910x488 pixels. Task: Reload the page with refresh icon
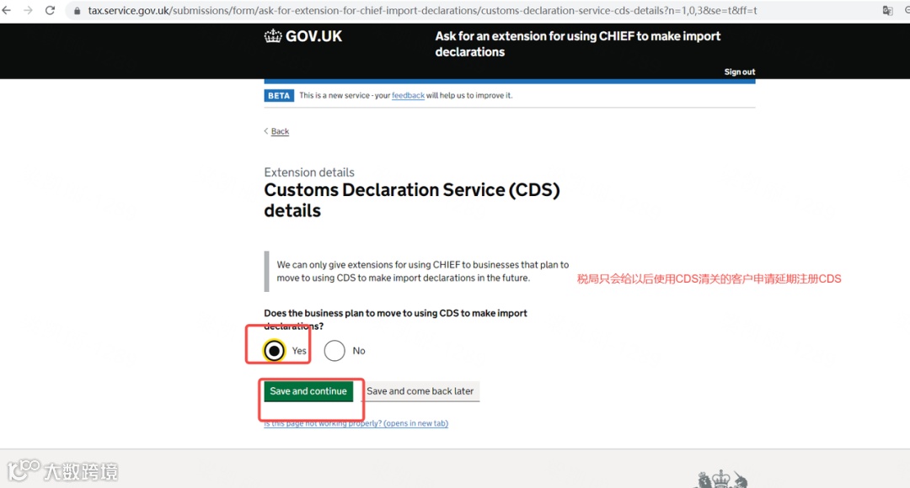coord(50,10)
